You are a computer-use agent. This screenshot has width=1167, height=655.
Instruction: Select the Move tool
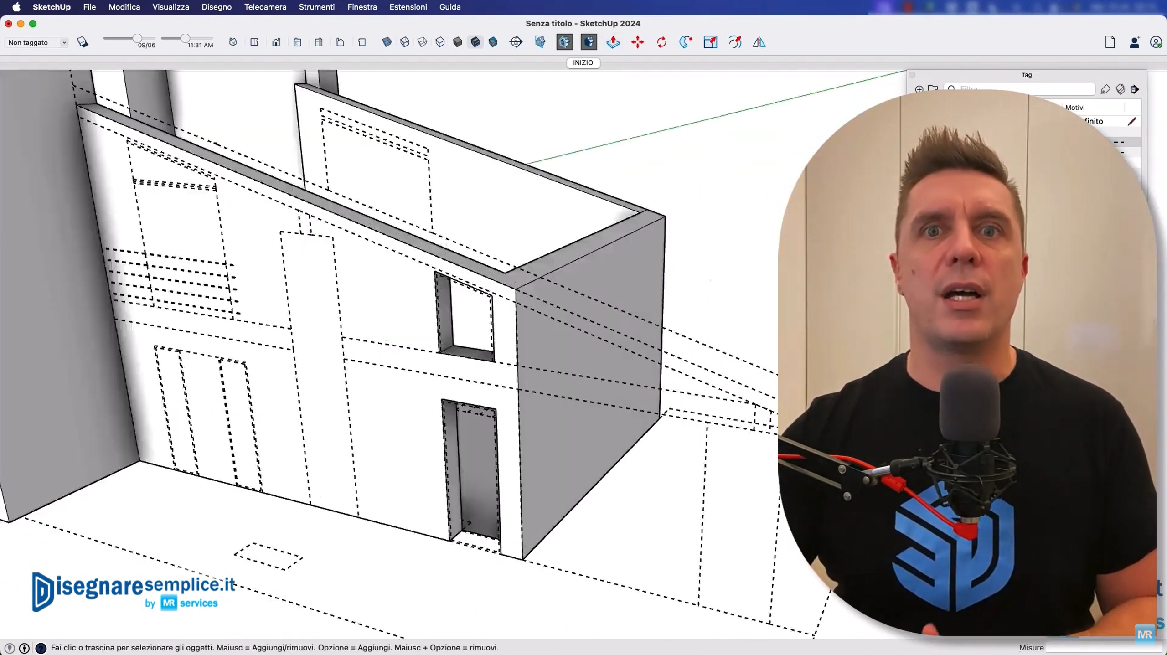click(x=637, y=42)
